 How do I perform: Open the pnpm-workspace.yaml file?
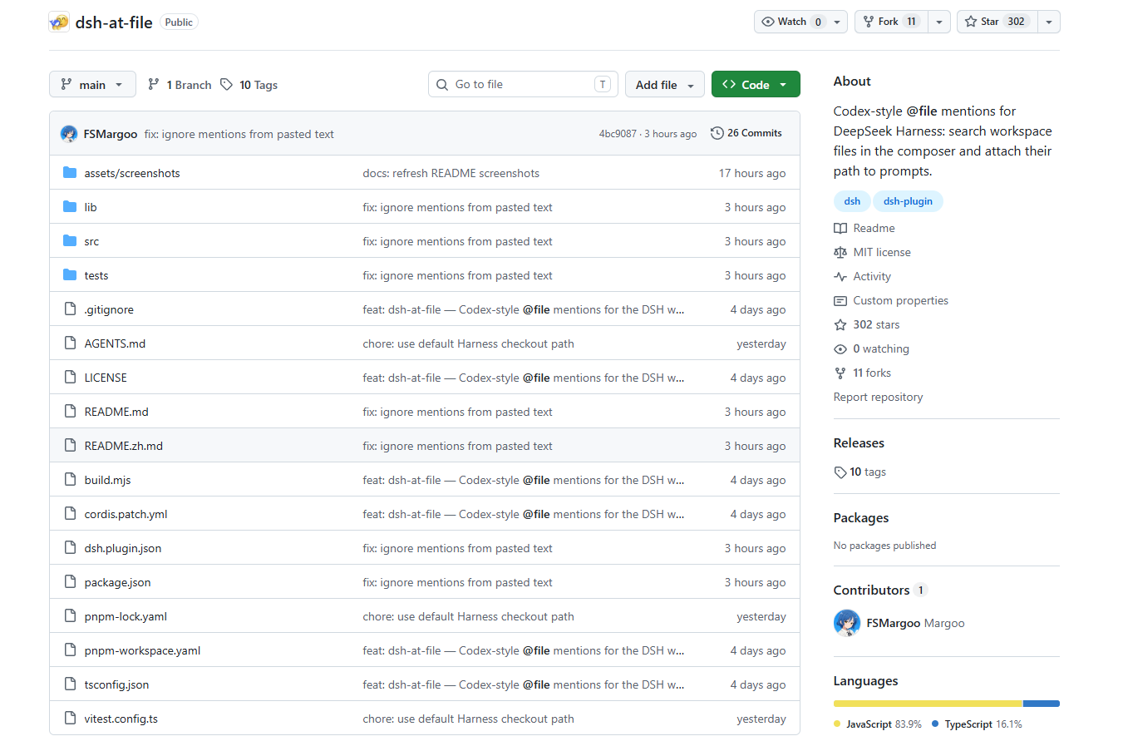pos(142,650)
